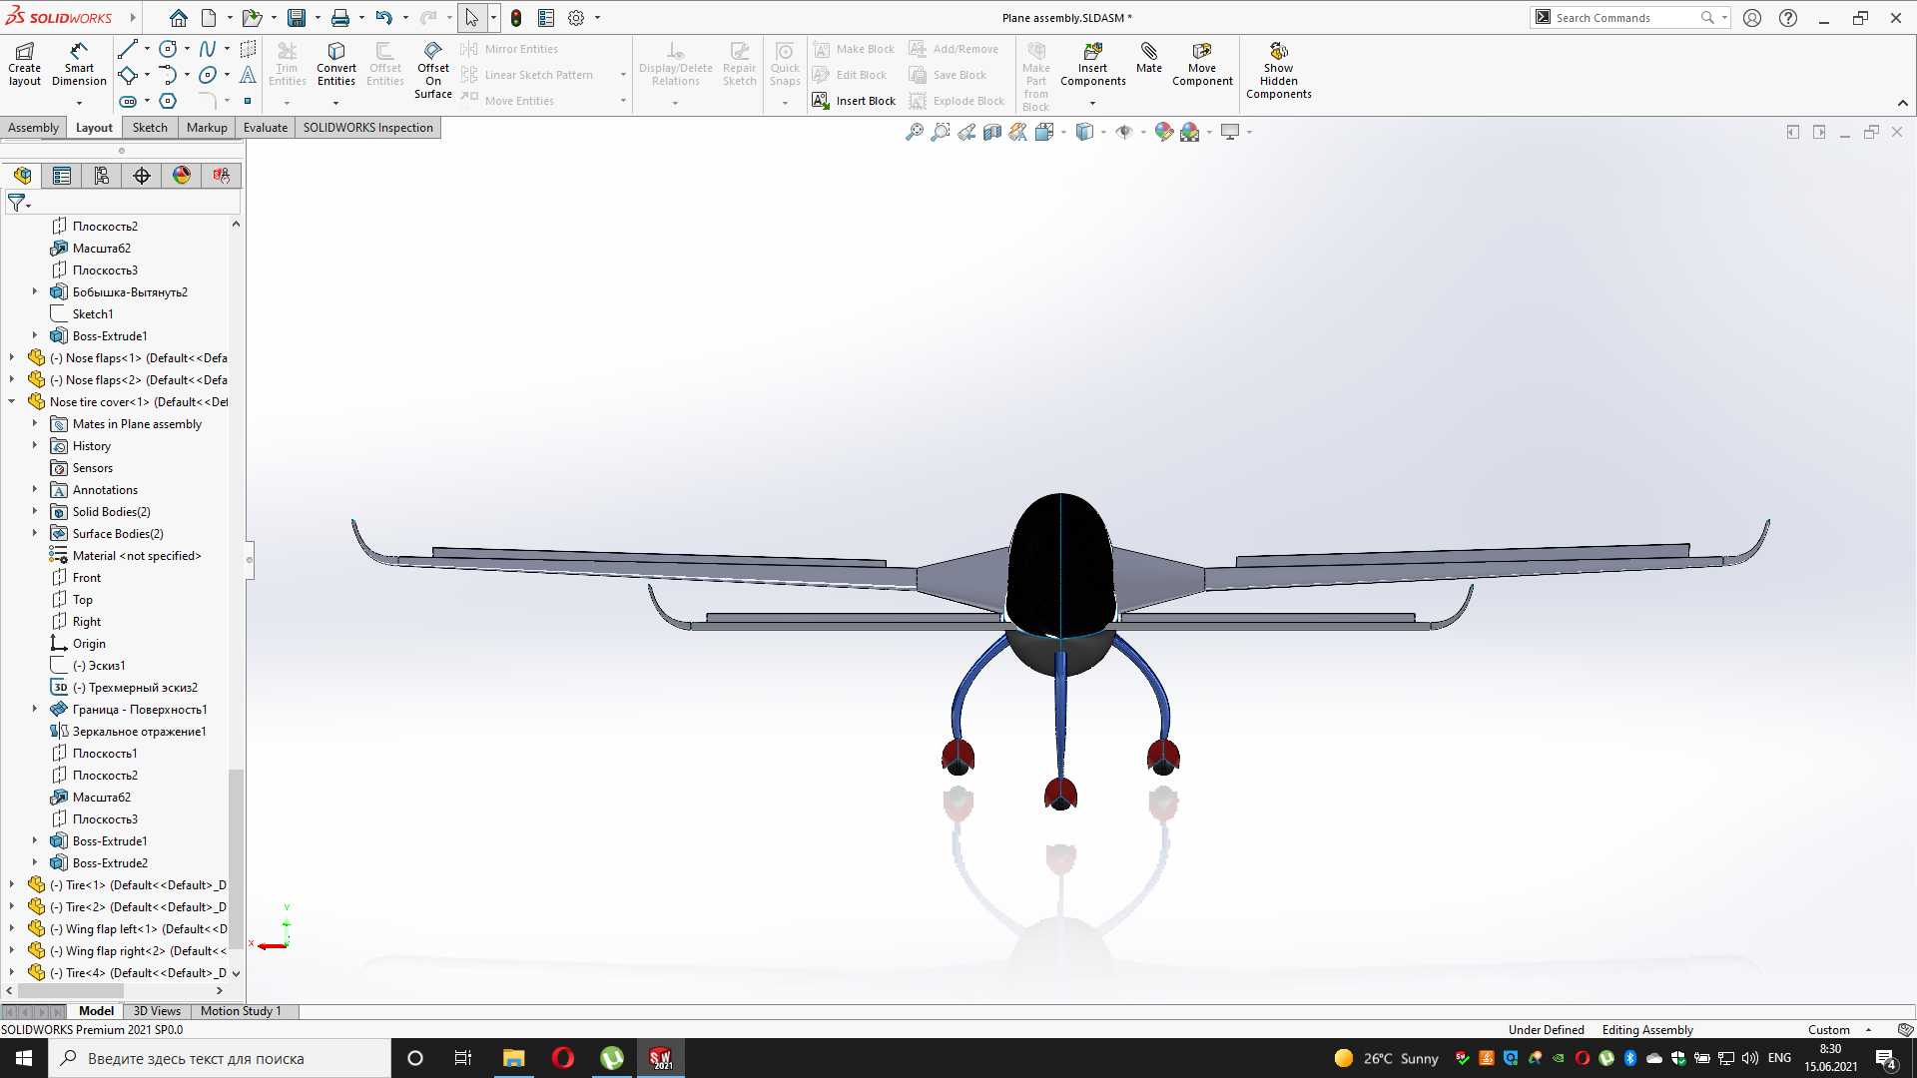The image size is (1917, 1078).
Task: Activate Offset On Surface tool
Action: (x=433, y=70)
